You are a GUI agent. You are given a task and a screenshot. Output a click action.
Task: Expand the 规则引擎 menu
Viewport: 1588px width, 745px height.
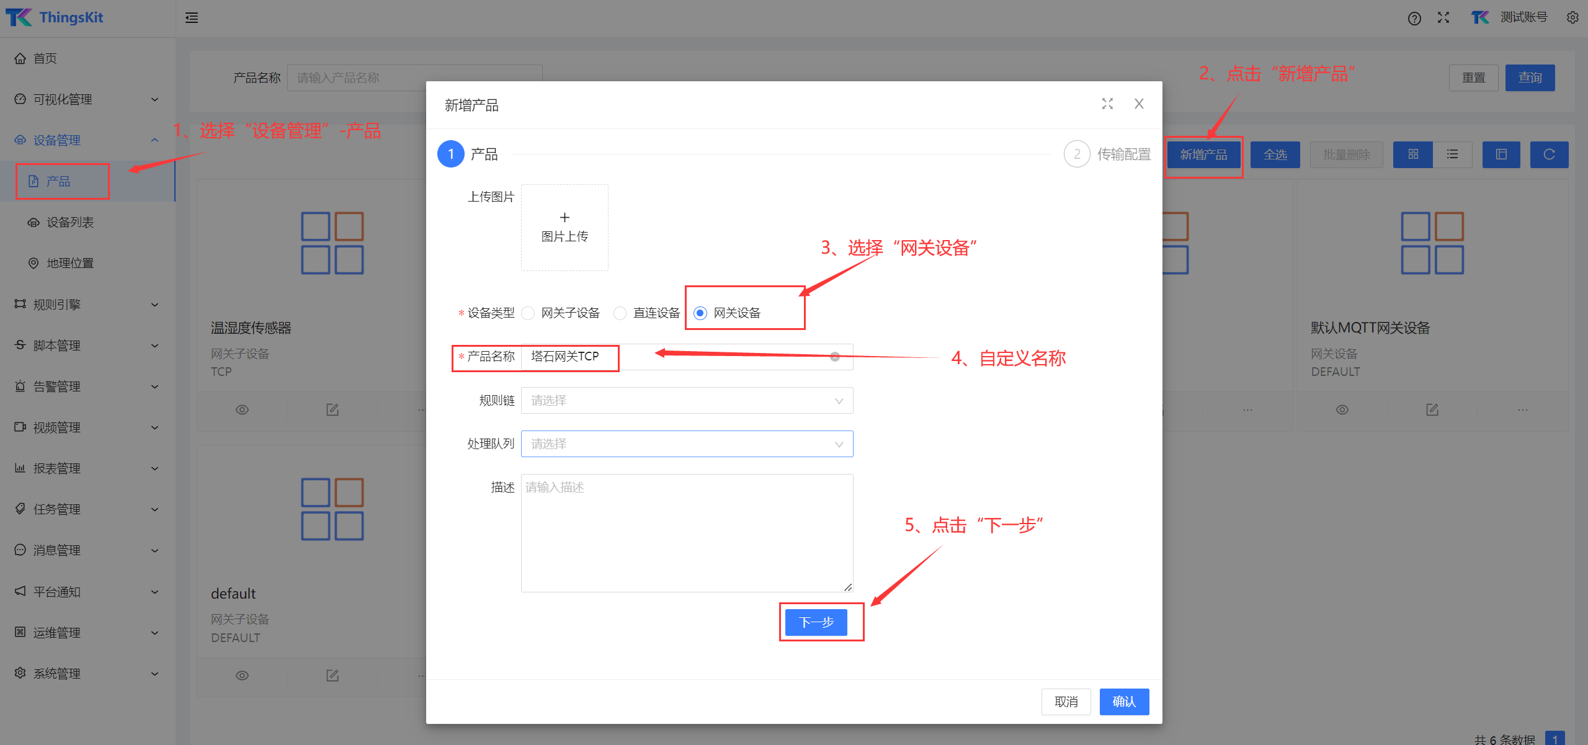click(x=87, y=305)
